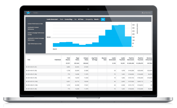Sort by Avg Time On Page column
177x108 pixels.
point(95,59)
